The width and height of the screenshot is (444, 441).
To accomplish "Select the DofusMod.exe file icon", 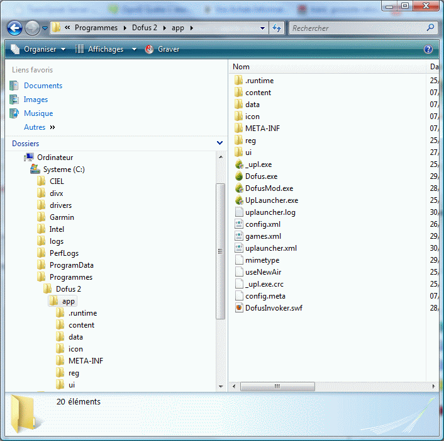I will point(239,188).
